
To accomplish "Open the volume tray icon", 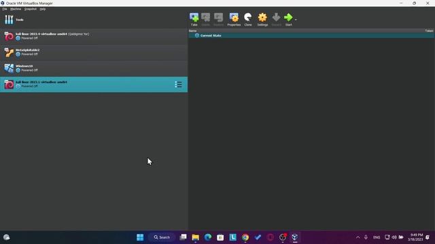I will pos(394,237).
